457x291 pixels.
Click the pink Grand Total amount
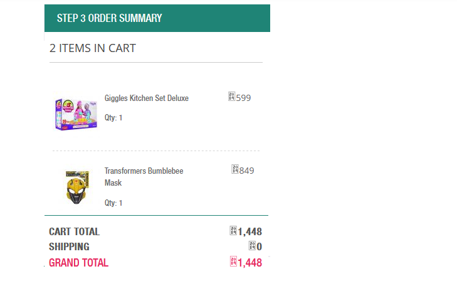[250, 263]
